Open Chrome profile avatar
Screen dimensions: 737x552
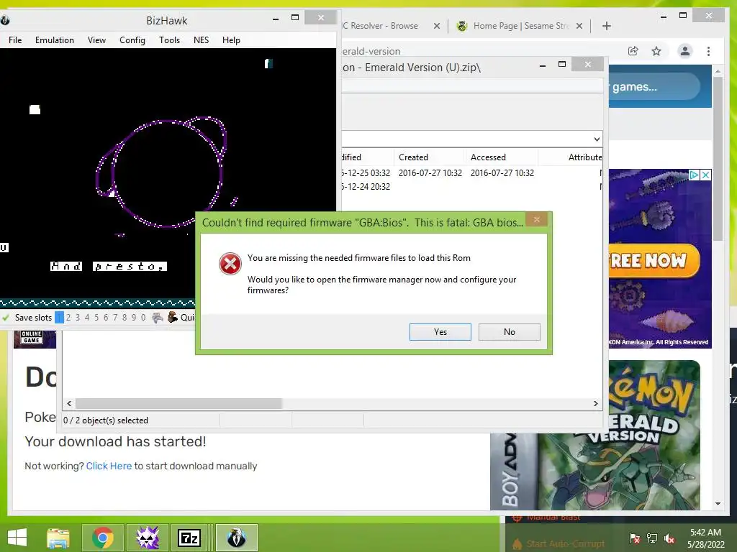pyautogui.click(x=685, y=51)
